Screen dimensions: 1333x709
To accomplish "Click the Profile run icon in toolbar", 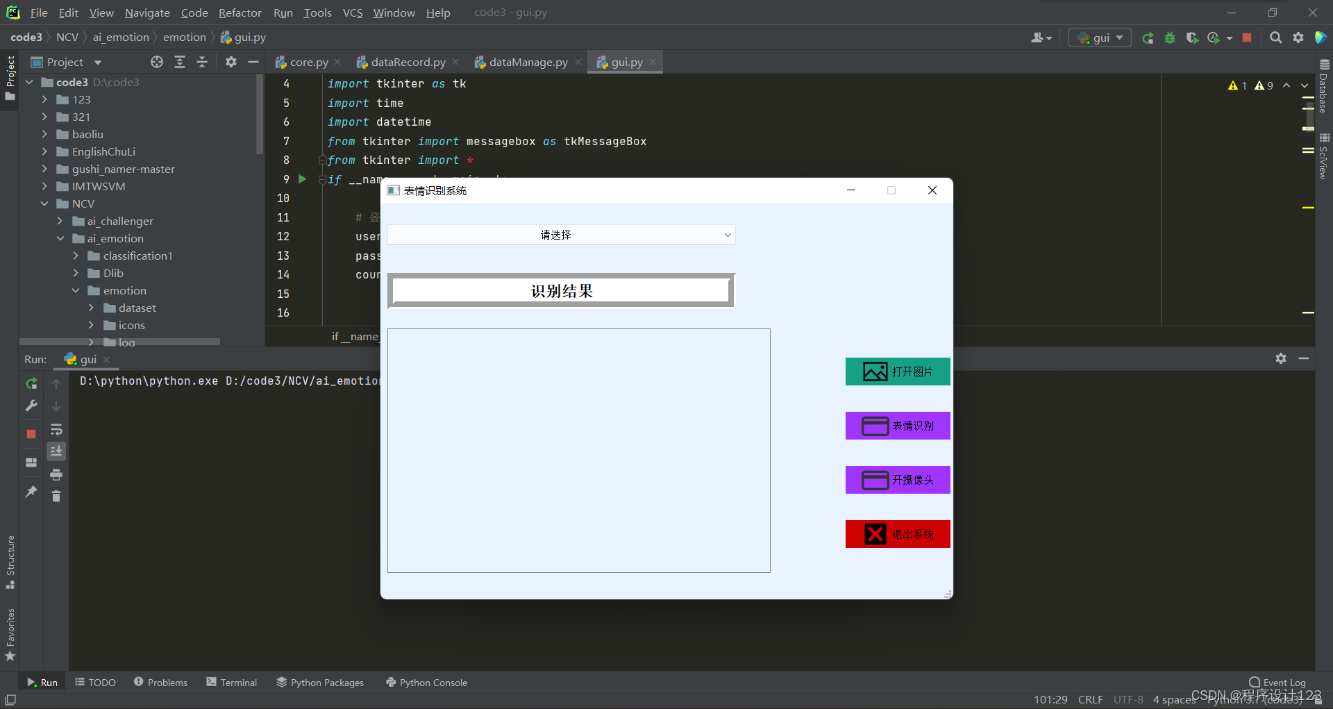I will coord(1214,38).
